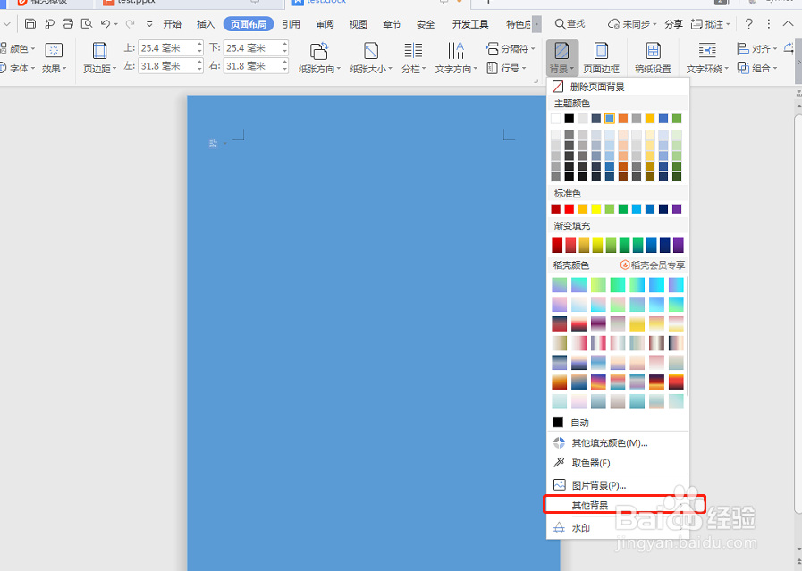
Task: Choose the first red gradient fill swatch
Action: click(557, 245)
